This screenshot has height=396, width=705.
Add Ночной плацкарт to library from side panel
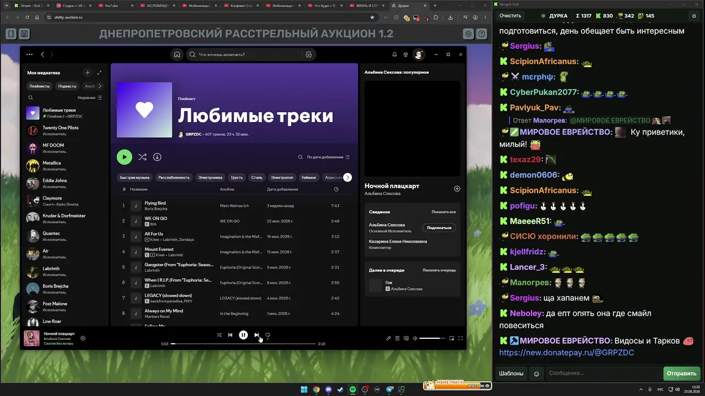(457, 189)
